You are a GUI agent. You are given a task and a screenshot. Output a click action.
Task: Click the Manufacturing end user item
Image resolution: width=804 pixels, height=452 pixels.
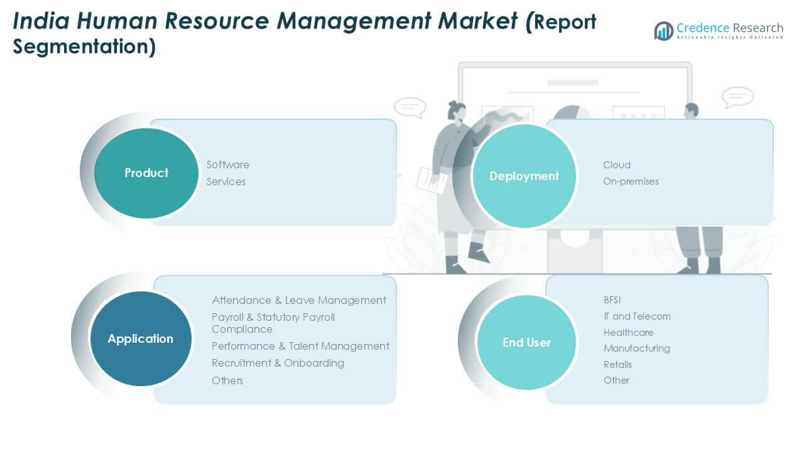tap(637, 348)
